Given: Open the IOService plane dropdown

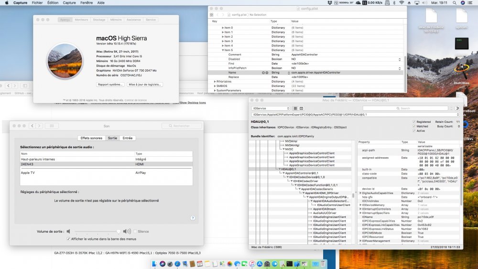Looking at the screenshot, I should coord(271,108).
